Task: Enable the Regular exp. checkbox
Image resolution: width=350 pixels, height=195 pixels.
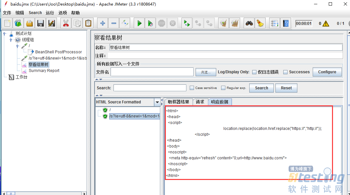Action: [223, 88]
